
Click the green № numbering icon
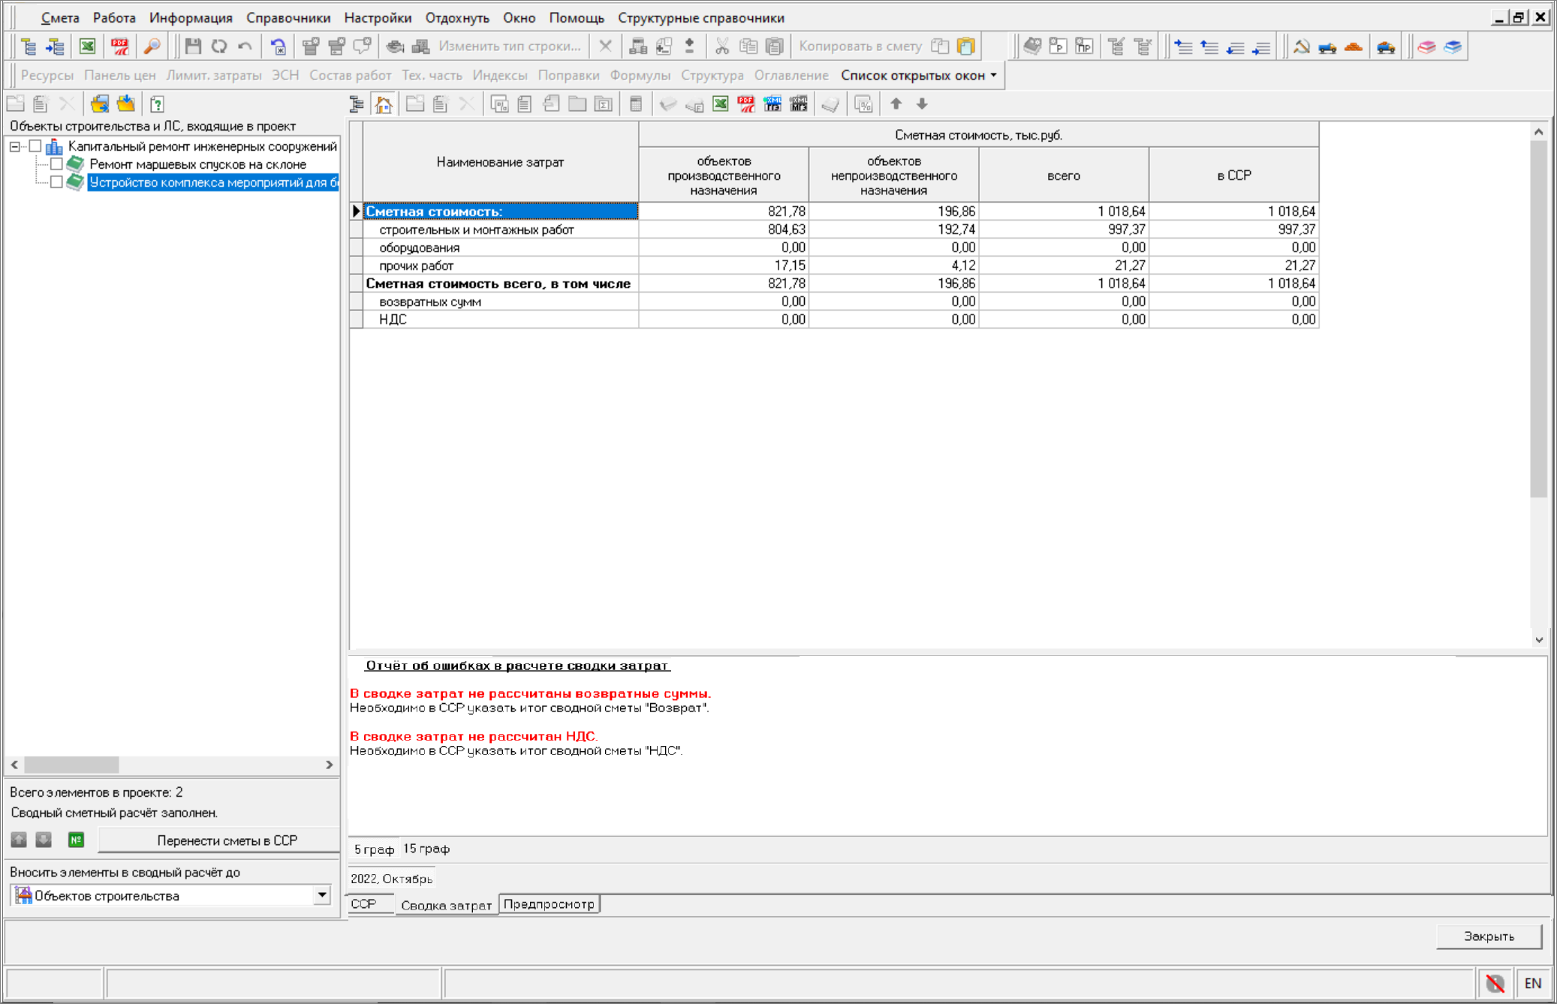click(x=76, y=840)
